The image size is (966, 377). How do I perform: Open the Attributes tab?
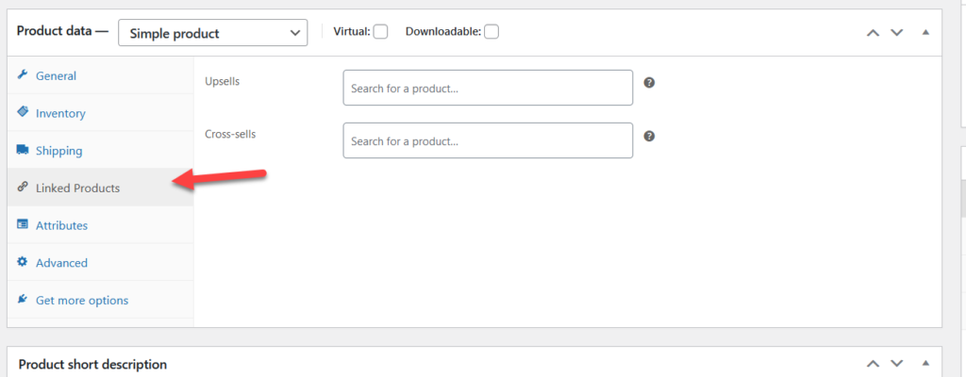61,225
